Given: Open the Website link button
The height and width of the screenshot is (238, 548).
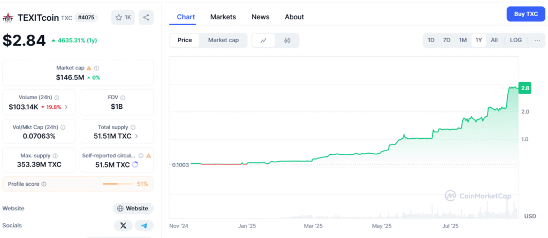Looking at the screenshot, I should 133,208.
